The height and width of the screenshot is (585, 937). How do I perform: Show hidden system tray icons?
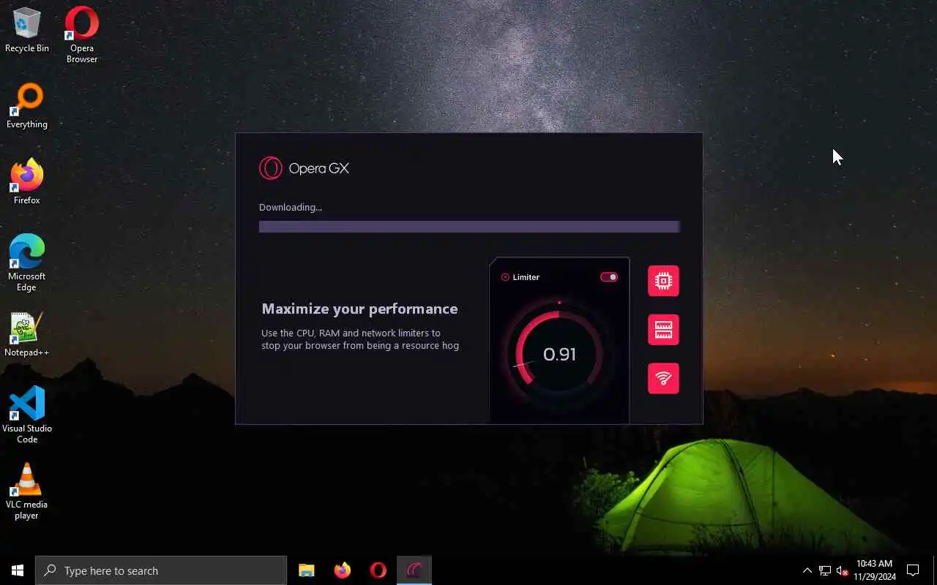(x=807, y=570)
